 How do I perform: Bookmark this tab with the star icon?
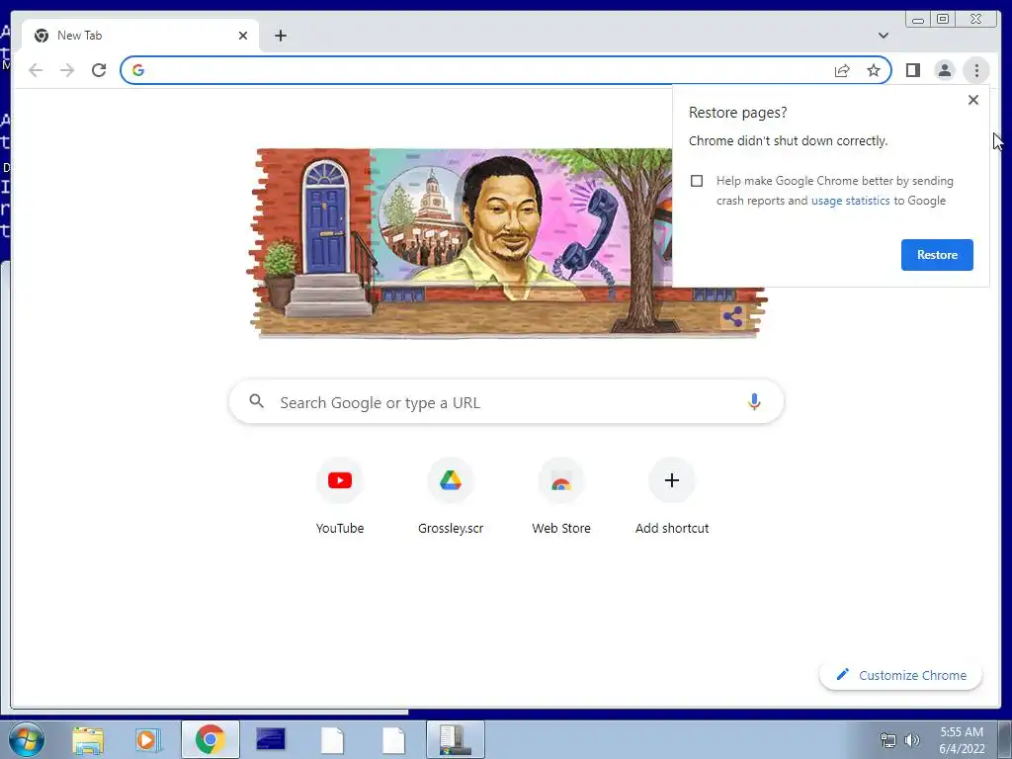point(874,70)
